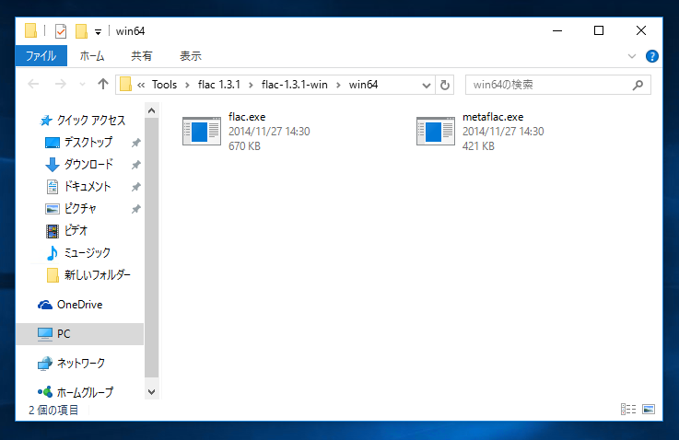The height and width of the screenshot is (440, 679).
Task: Click the metaflac.exe file name
Action: (493, 117)
